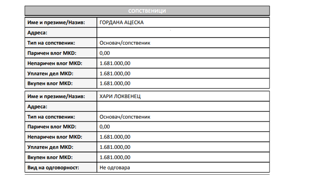Click Вкупен влог MKD amount for ГОРДАНА АЦЕСКА
The height and width of the screenshot is (175, 322).
(x=115, y=83)
